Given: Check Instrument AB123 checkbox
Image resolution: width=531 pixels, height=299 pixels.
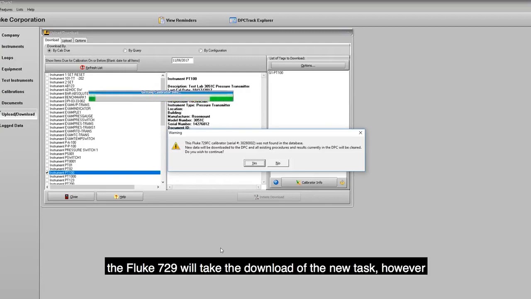Looking at the screenshot, I should 47,86.
